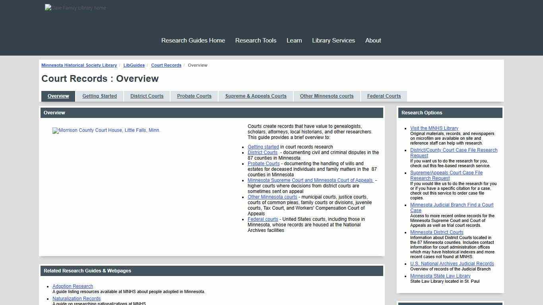The image size is (543, 305).
Task: Switch to the Getting Started tab
Action: (99, 96)
